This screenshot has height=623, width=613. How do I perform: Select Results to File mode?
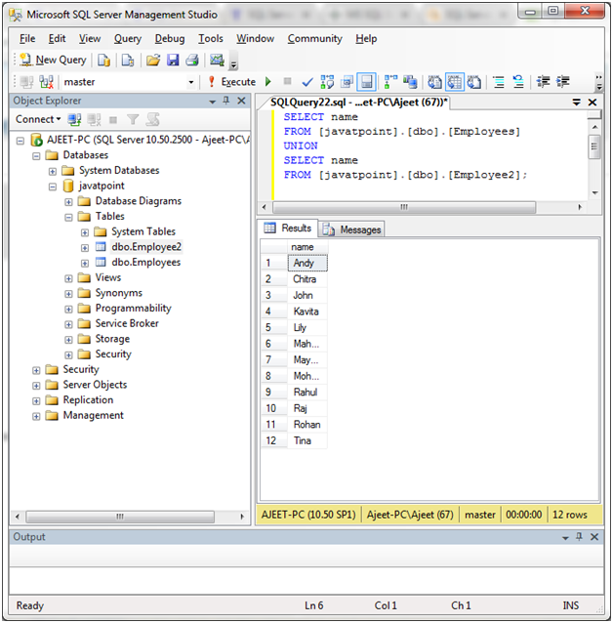pyautogui.click(x=474, y=82)
